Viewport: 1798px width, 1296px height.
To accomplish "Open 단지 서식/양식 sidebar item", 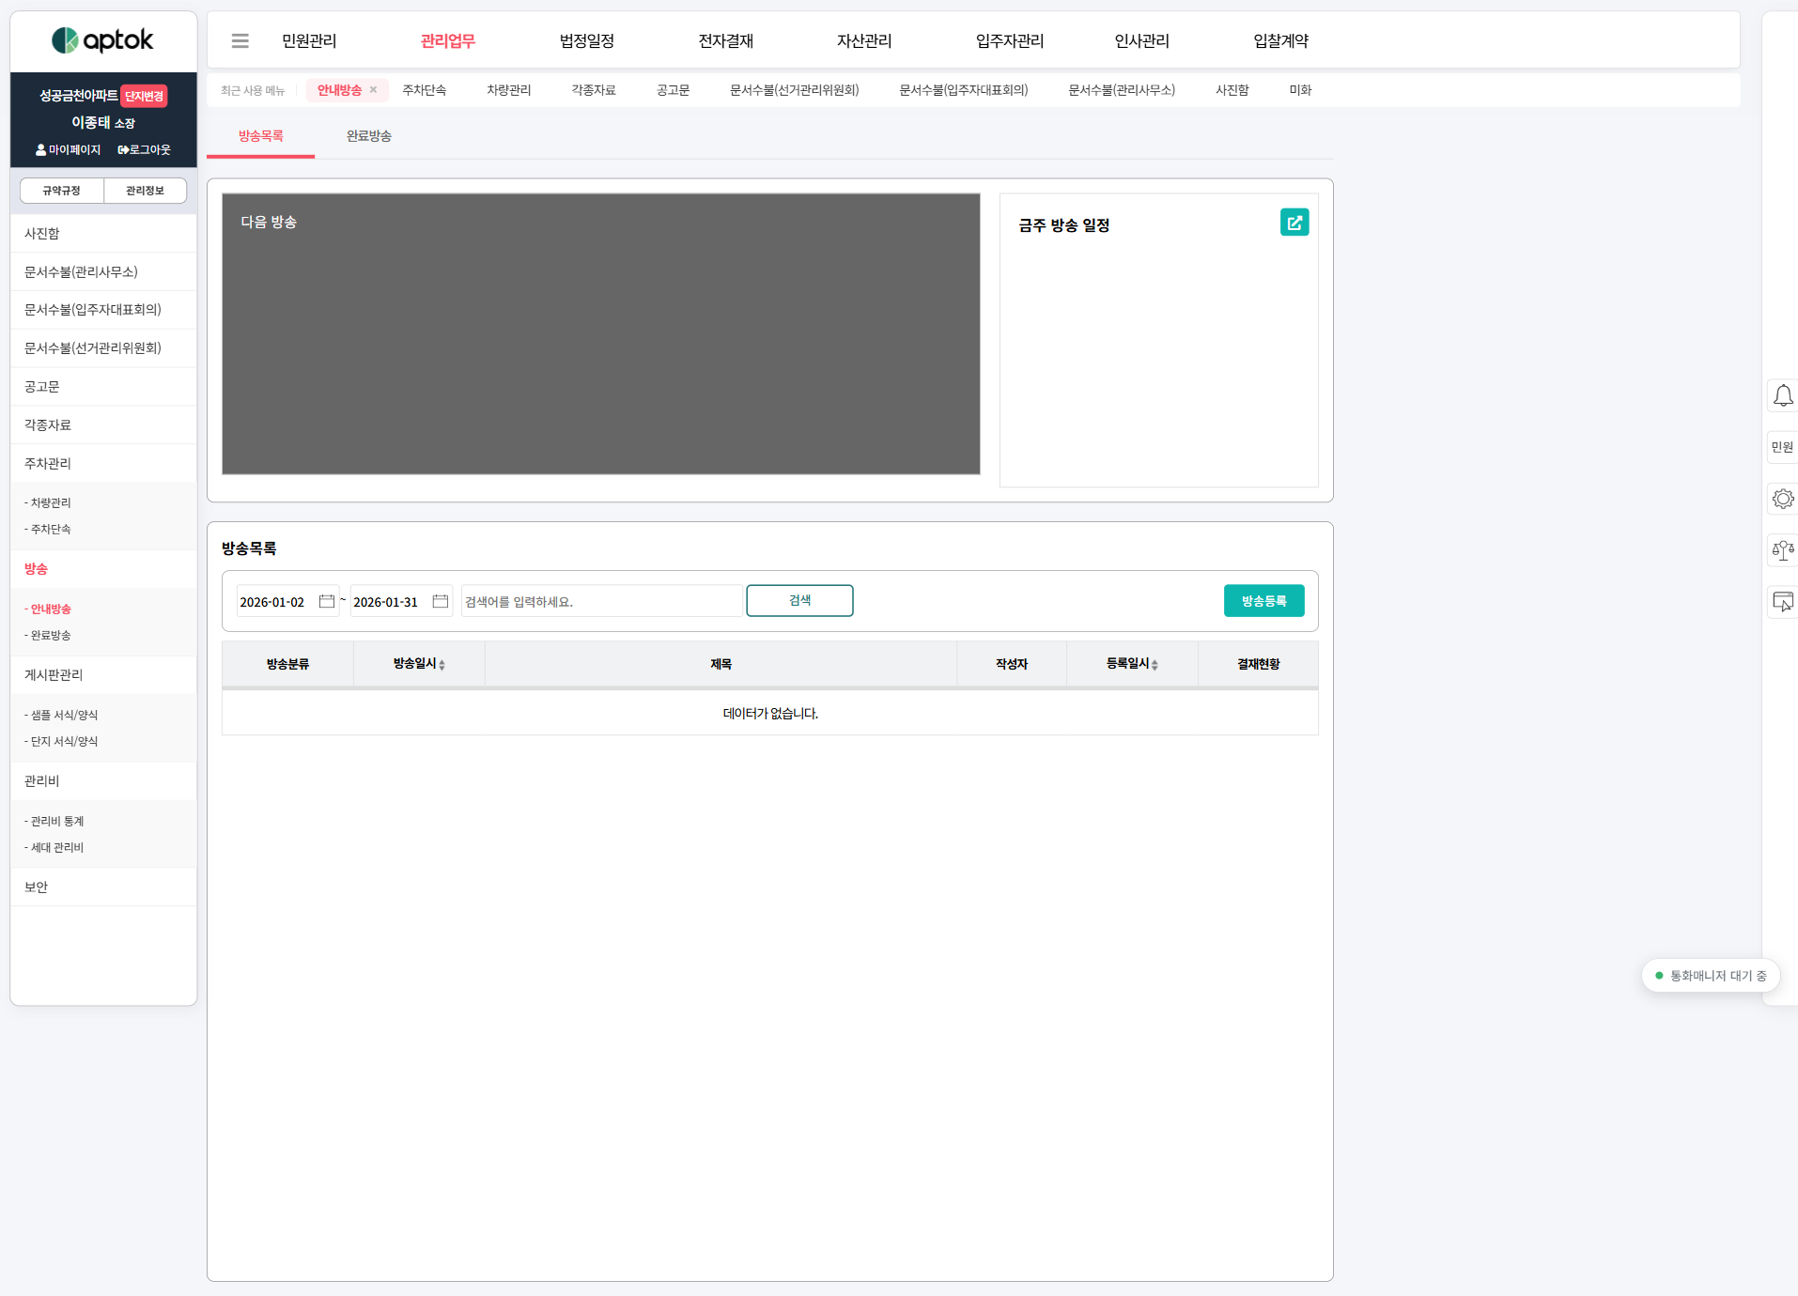I will tap(61, 742).
